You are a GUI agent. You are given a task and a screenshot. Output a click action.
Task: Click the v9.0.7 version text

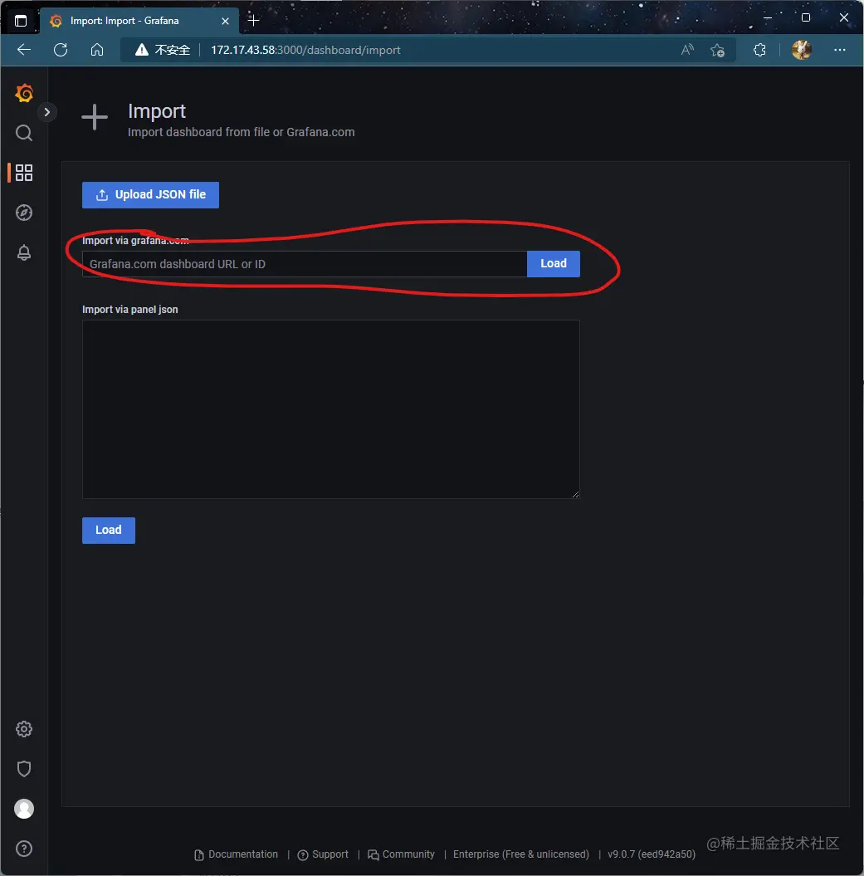point(652,854)
